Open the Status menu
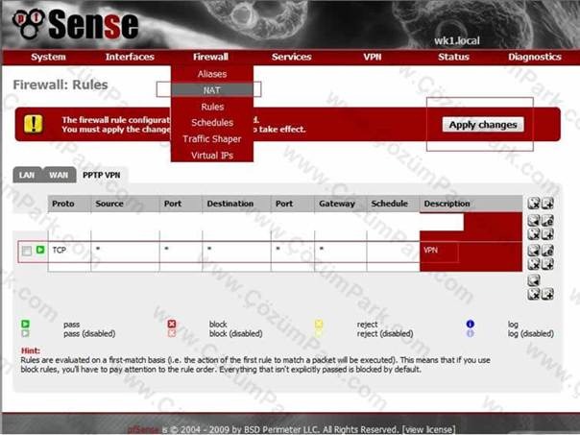 click(453, 57)
